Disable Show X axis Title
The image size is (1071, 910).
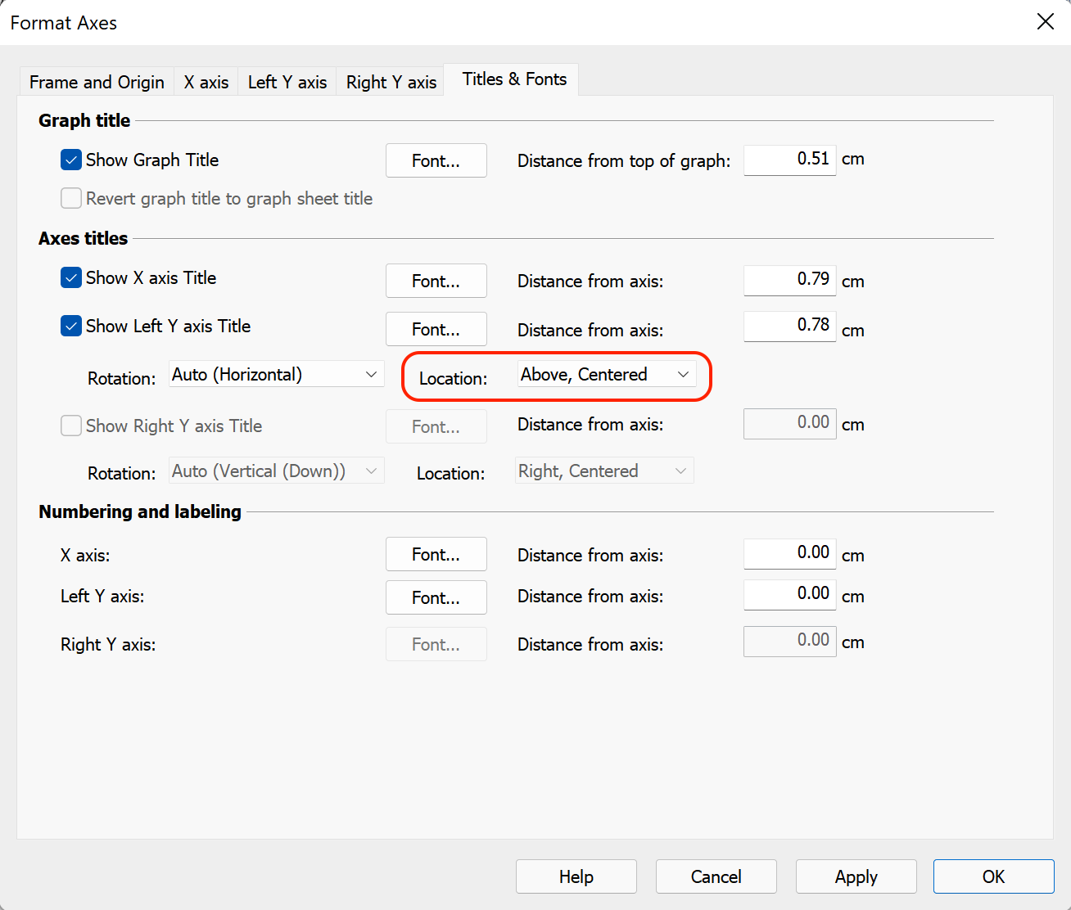coord(71,277)
